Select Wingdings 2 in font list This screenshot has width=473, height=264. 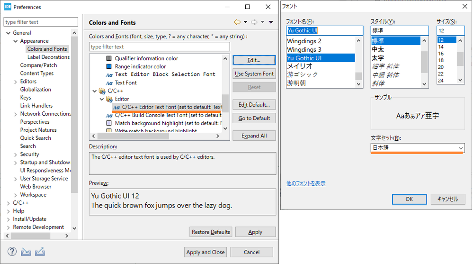coord(321,41)
